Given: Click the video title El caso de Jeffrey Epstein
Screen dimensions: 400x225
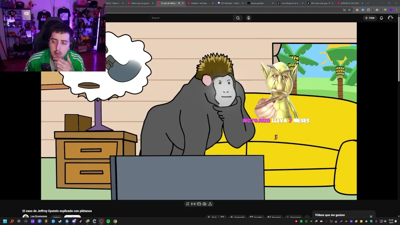Looking at the screenshot, I should tap(57, 211).
